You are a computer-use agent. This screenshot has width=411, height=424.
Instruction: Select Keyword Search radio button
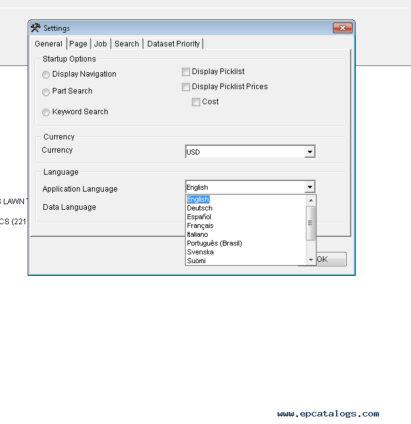(46, 112)
